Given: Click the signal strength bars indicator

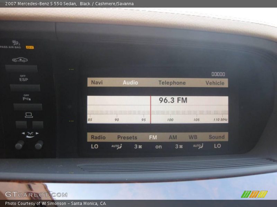Looking at the screenshot, I should [218, 74].
